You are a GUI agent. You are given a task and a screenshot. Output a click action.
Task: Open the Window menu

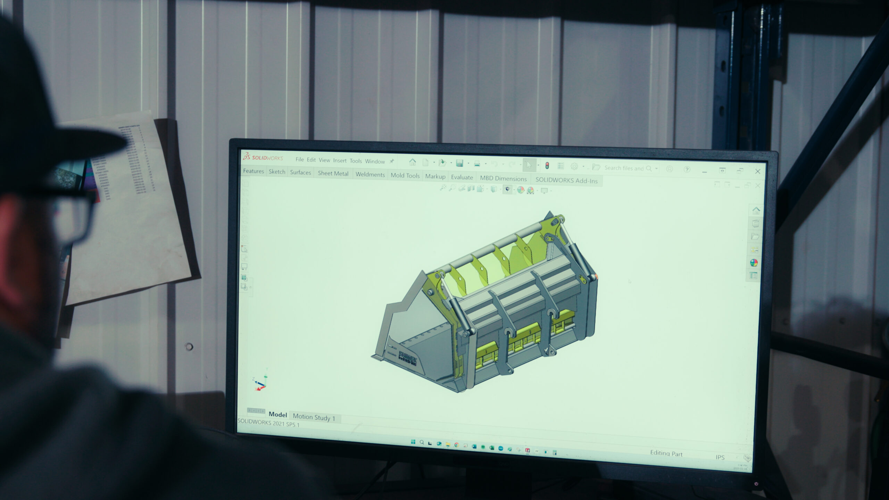pos(375,161)
